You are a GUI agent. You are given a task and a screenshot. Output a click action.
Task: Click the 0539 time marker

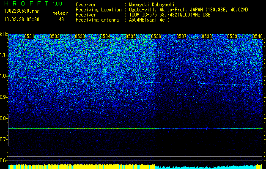coord(232,36)
